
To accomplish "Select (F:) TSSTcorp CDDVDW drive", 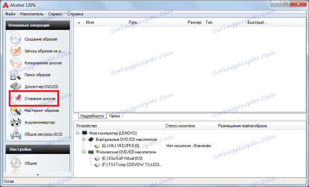I will (x=132, y=165).
